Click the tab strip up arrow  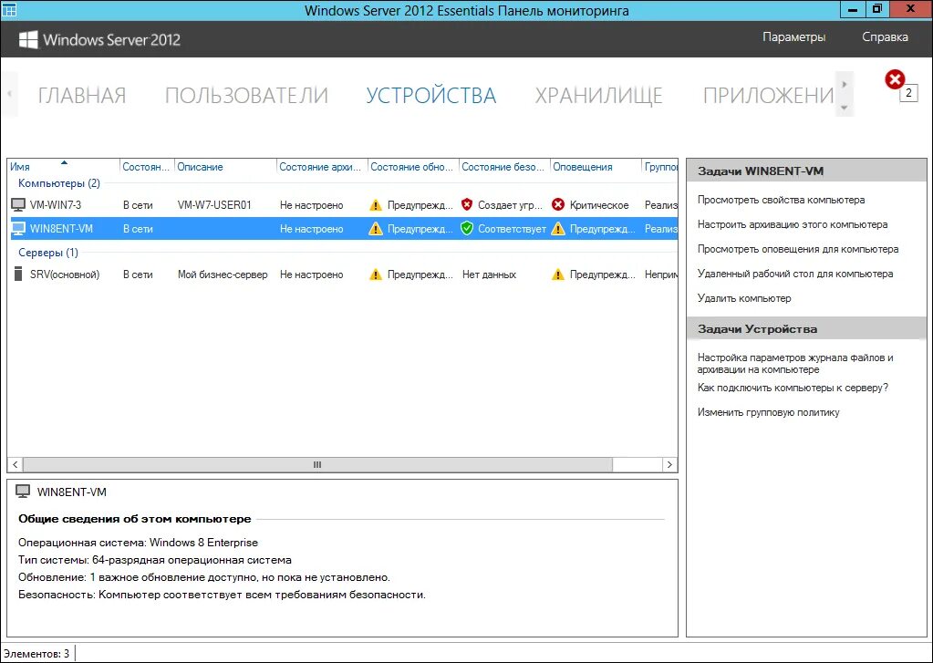(845, 84)
